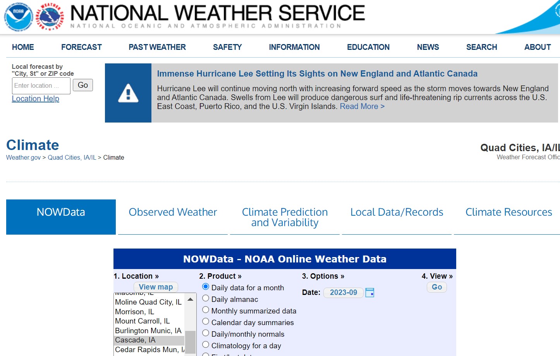
Task: Open the Location Help link
Action: tap(36, 99)
